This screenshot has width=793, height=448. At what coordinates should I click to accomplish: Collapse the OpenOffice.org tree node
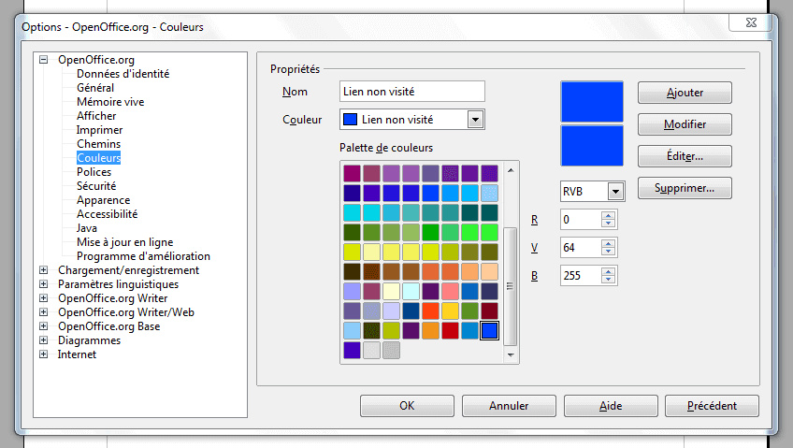(43, 60)
